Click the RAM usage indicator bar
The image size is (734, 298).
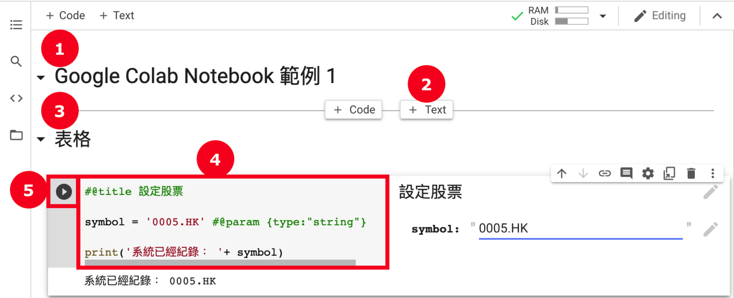pos(572,9)
